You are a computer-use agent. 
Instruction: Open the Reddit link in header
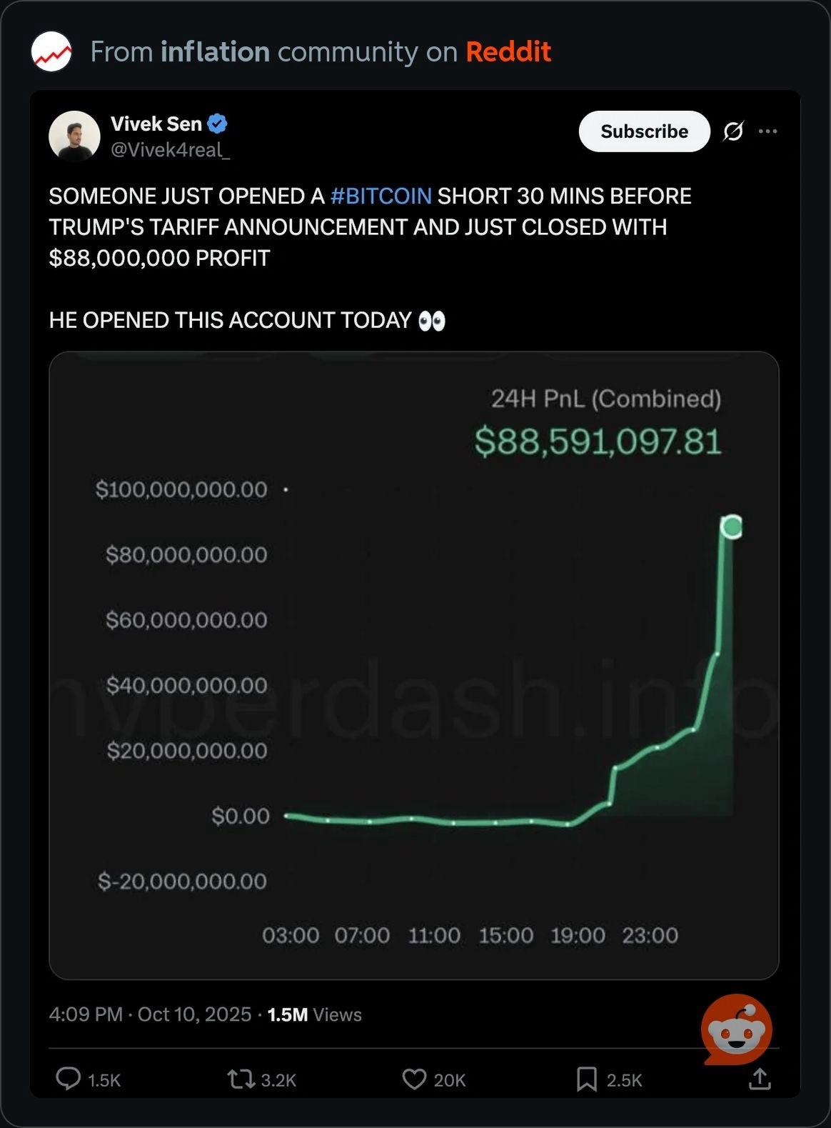click(x=508, y=51)
